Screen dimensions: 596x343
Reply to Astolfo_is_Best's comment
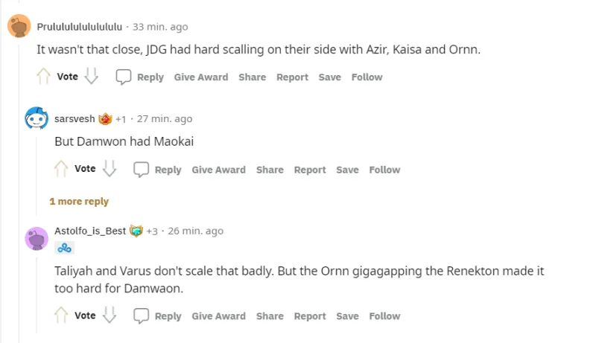157,316
